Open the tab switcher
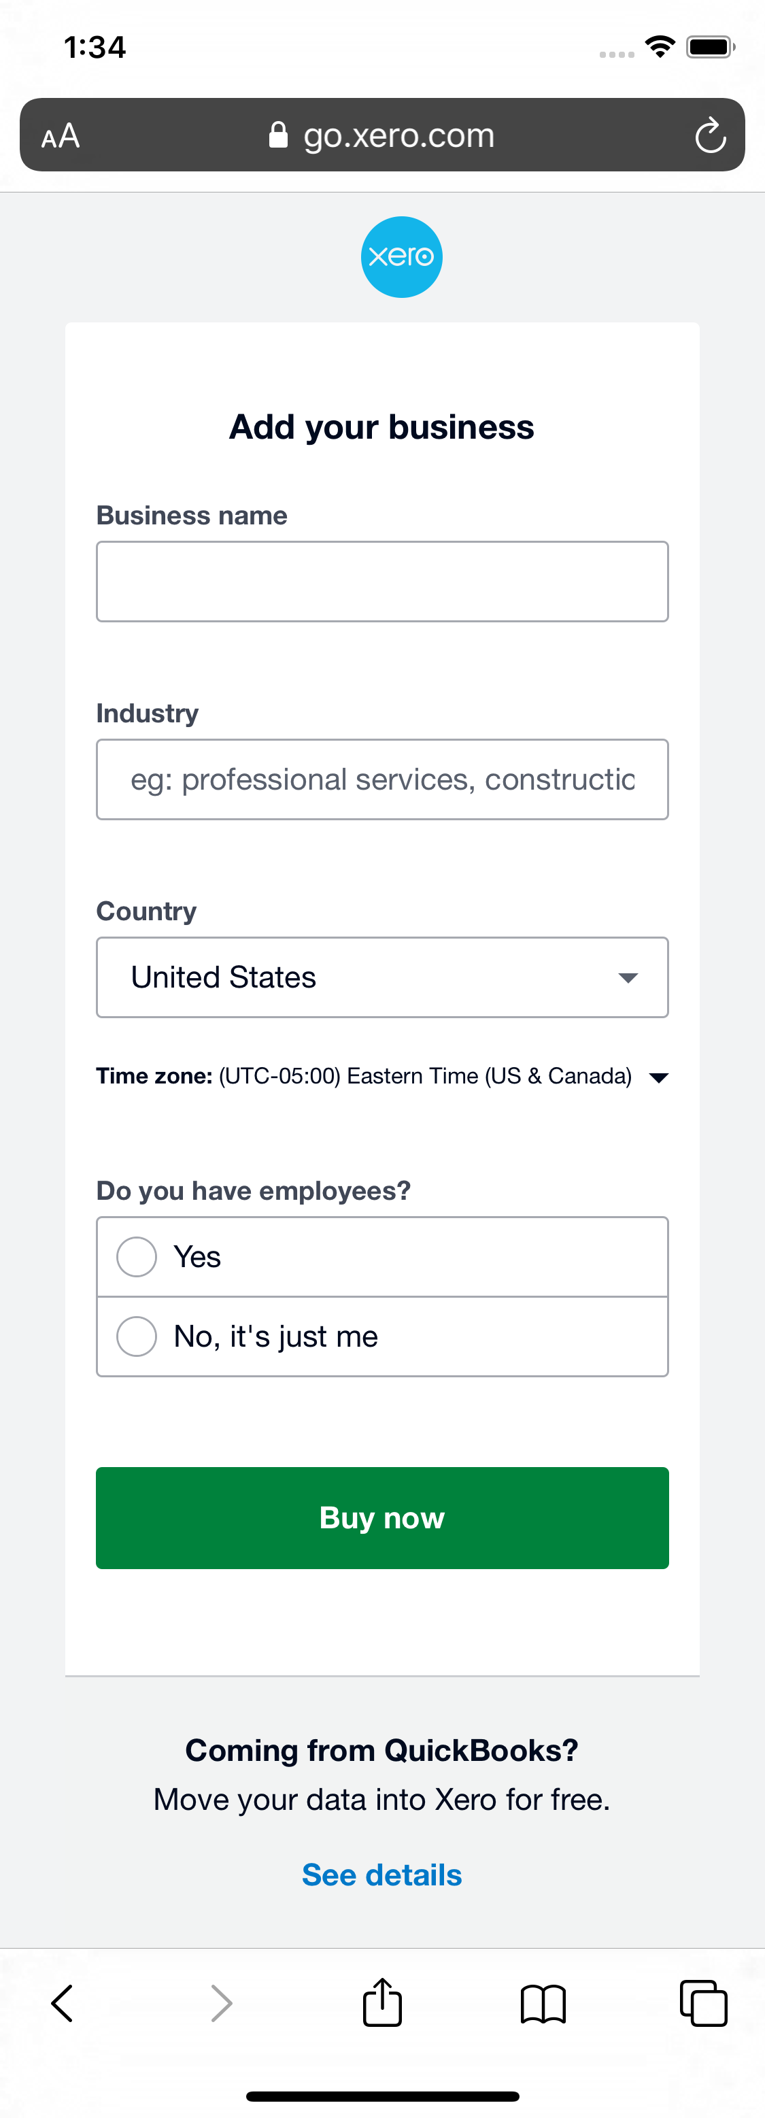This screenshot has width=765, height=2118. tap(703, 2004)
